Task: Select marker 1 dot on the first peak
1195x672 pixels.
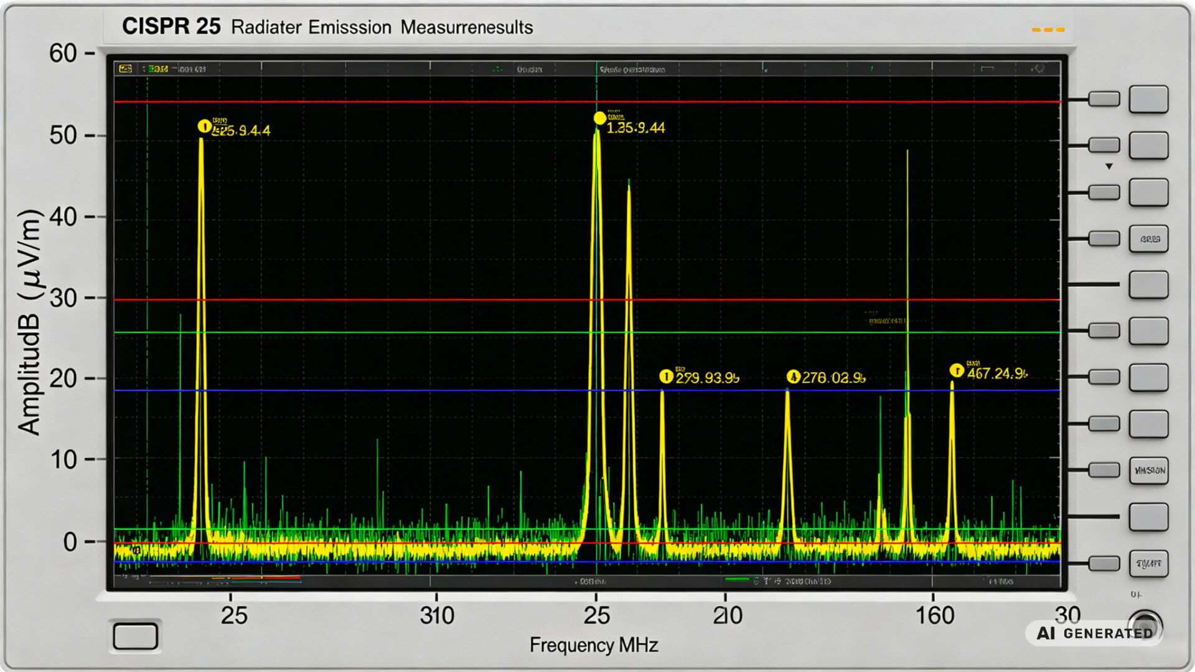Action: [x=204, y=126]
